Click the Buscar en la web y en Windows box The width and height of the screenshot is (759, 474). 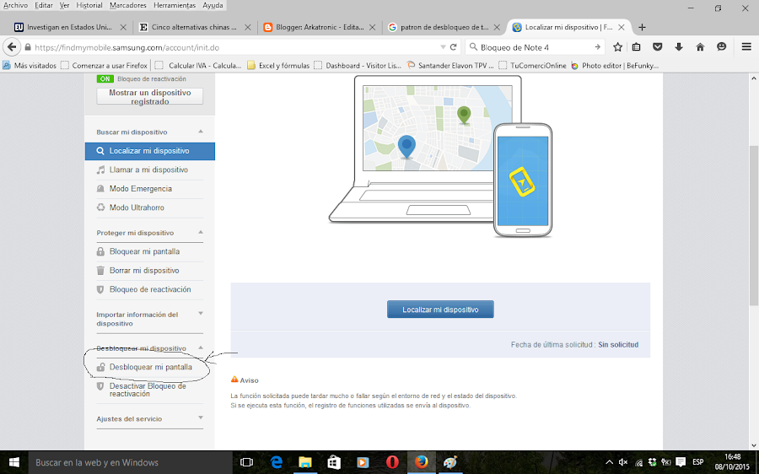(131, 462)
